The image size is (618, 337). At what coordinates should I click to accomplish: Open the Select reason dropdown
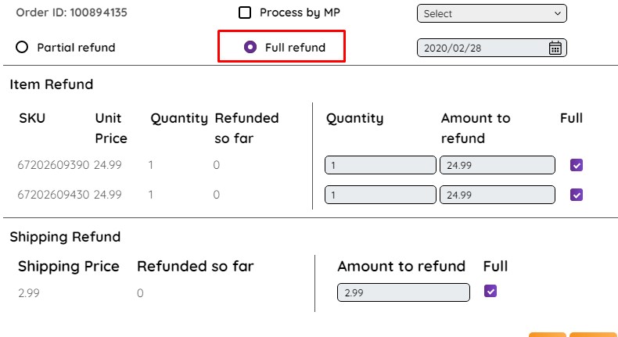492,13
